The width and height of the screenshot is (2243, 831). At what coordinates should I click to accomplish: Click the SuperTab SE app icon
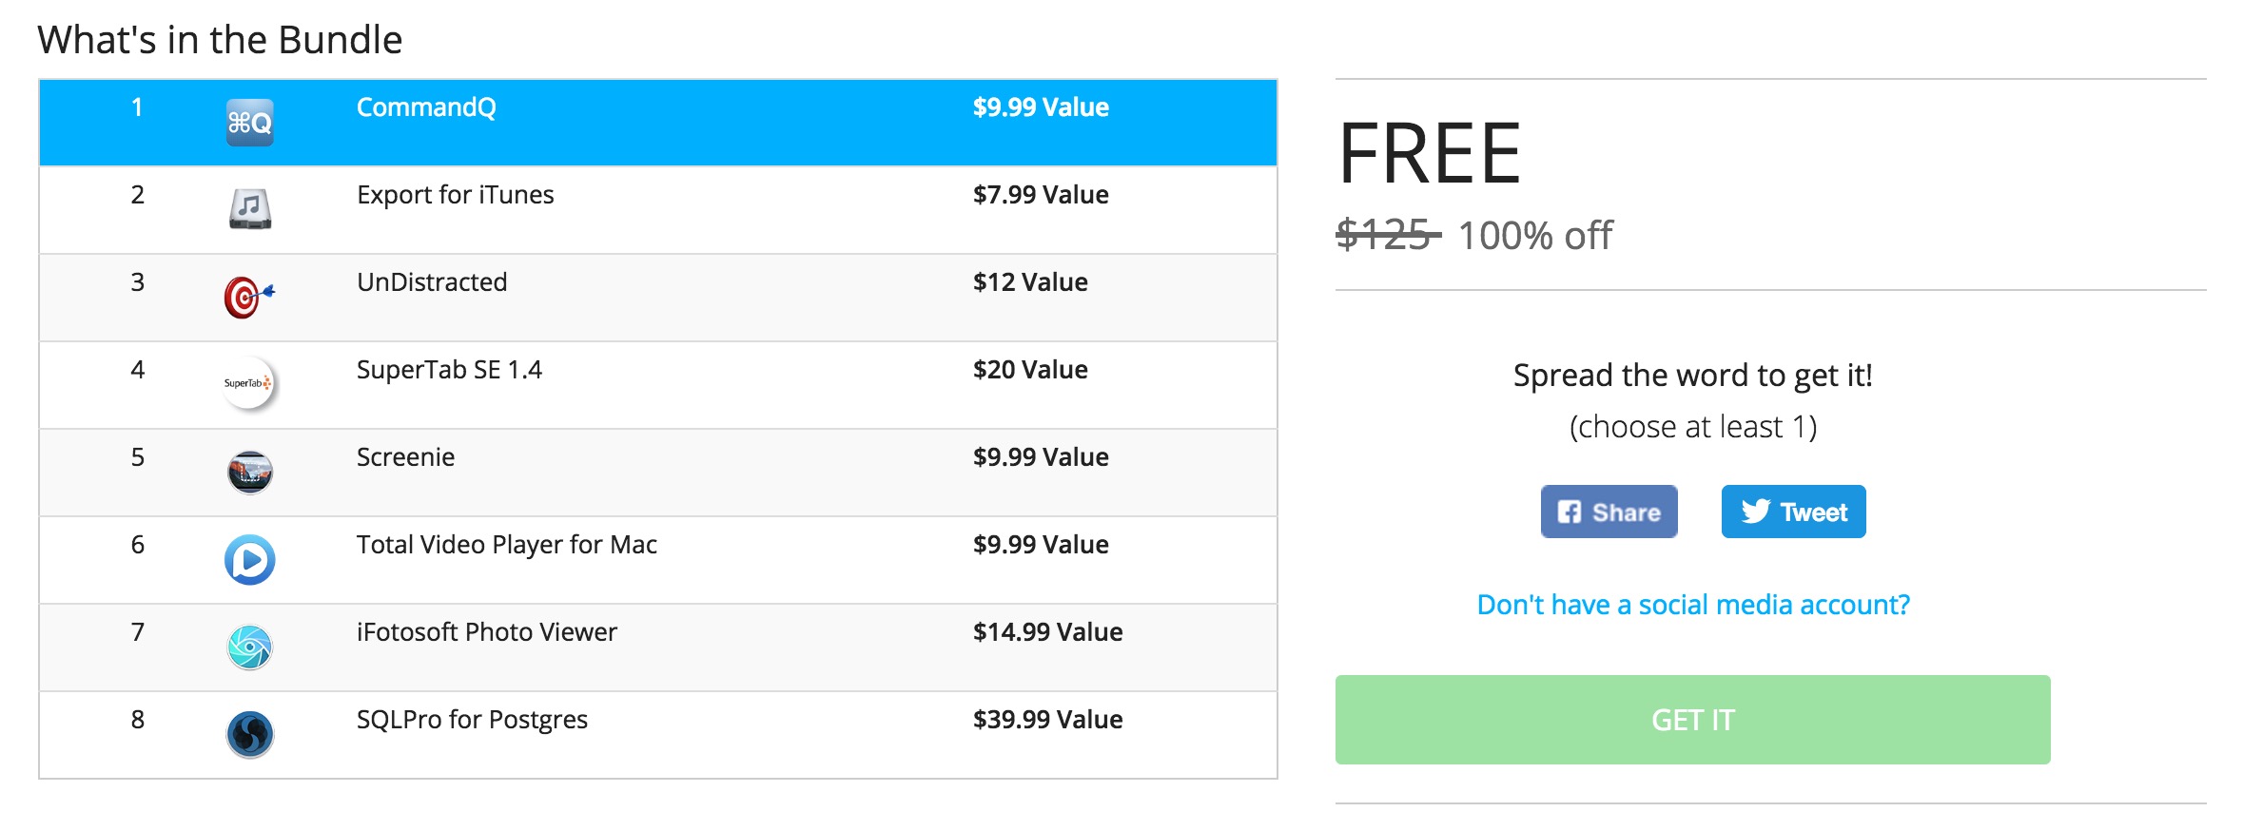pos(249,384)
